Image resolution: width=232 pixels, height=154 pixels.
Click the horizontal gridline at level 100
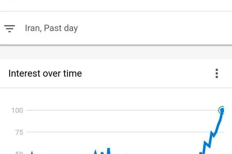[122, 110]
